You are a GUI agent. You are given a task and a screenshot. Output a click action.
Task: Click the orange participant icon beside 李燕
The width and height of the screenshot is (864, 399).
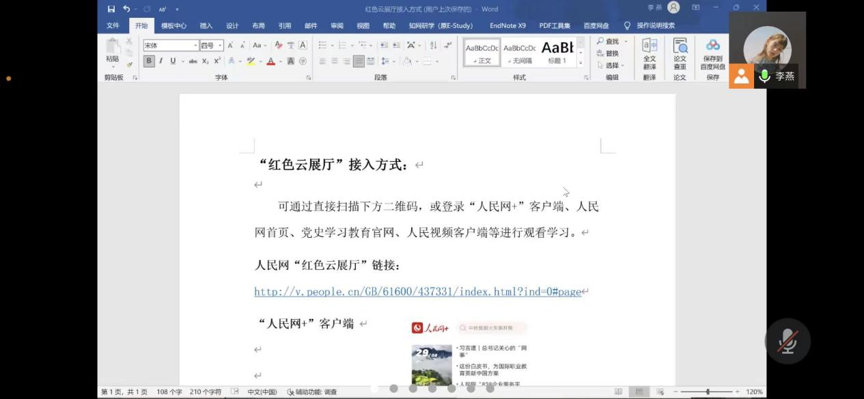(740, 76)
